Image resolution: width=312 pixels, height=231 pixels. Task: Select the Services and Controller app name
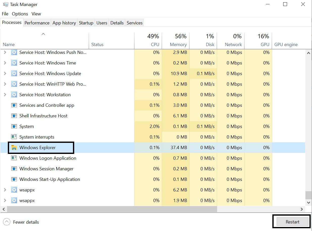(47, 105)
